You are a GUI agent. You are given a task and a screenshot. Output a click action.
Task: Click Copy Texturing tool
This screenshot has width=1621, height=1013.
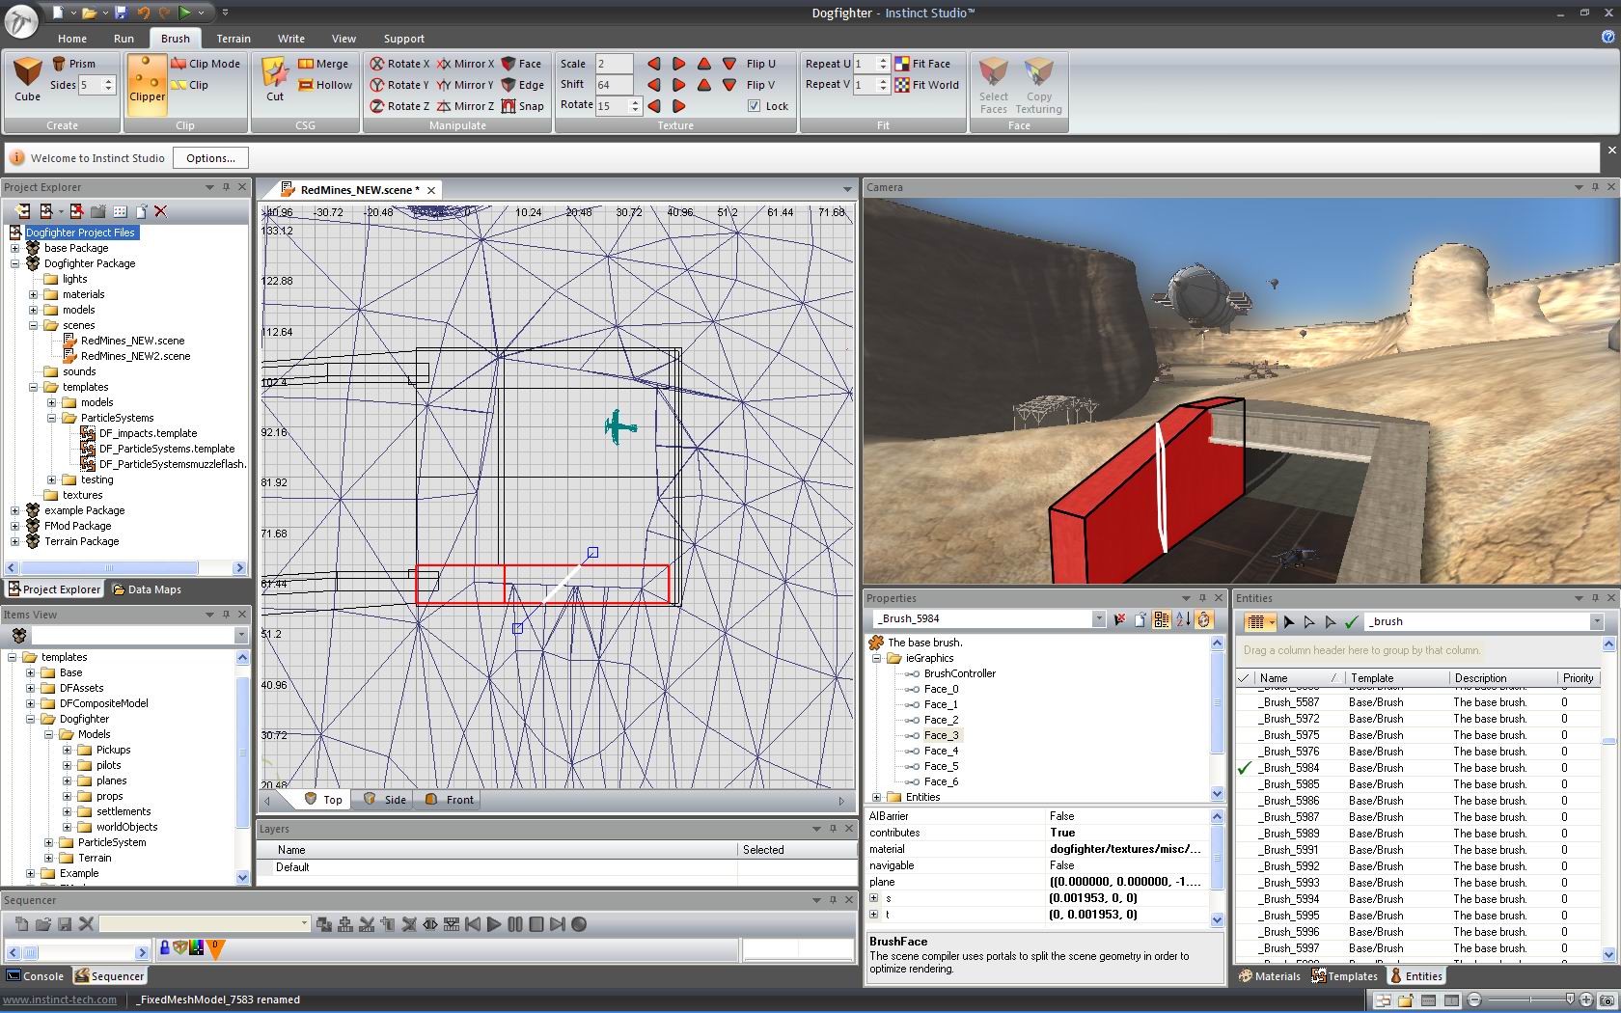(x=1039, y=86)
